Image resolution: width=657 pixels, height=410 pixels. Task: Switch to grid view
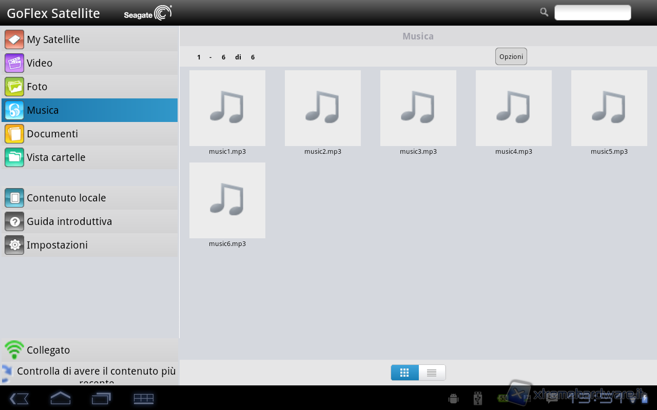[404, 373]
